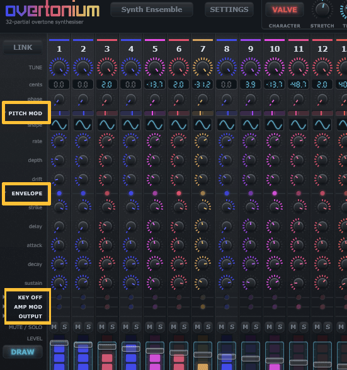Click the level fader of partial 1

click(59, 343)
